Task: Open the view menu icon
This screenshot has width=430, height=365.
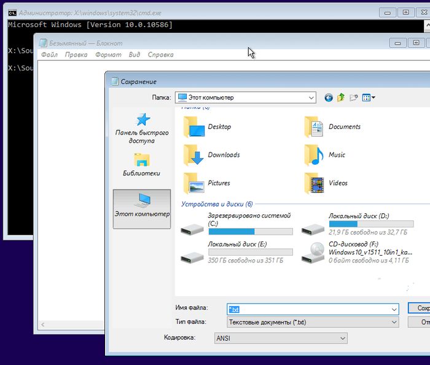Action: tap(369, 98)
